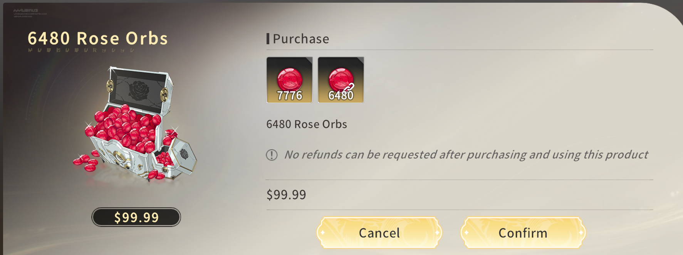Cancel the purchase dialog
The width and height of the screenshot is (683, 255).
click(x=379, y=233)
